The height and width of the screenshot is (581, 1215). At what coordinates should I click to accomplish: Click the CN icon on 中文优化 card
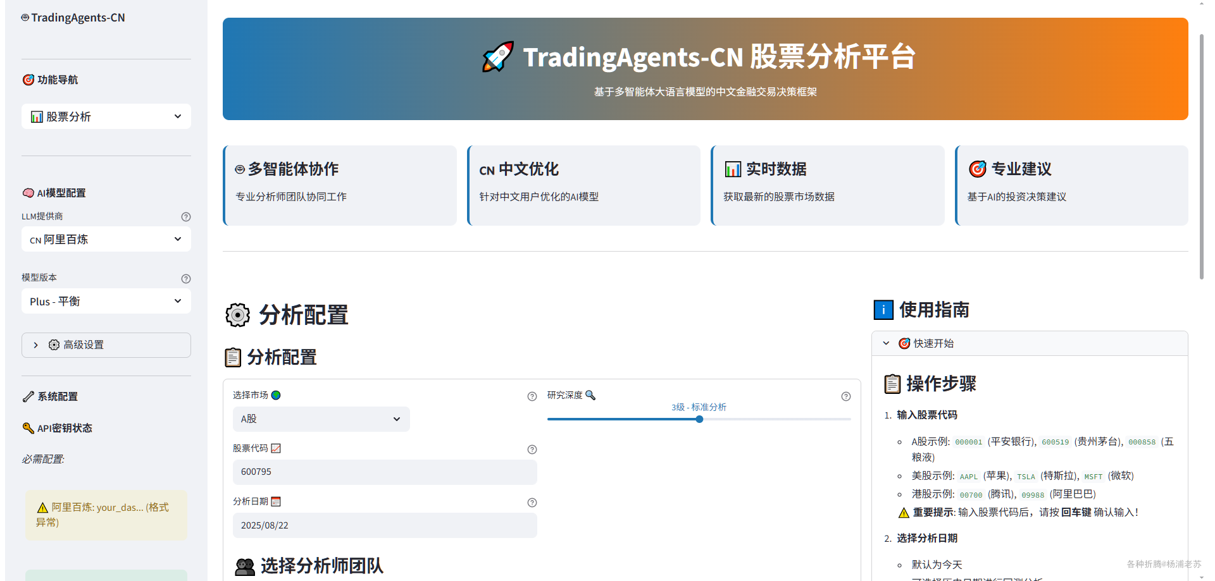[x=487, y=171]
